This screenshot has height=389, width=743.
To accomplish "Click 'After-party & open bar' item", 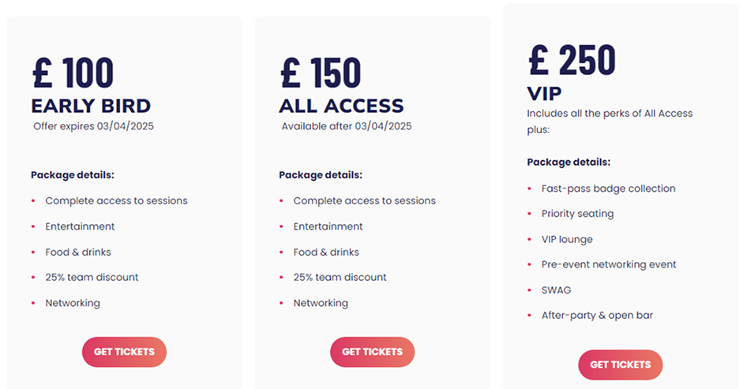I will pyautogui.click(x=597, y=315).
